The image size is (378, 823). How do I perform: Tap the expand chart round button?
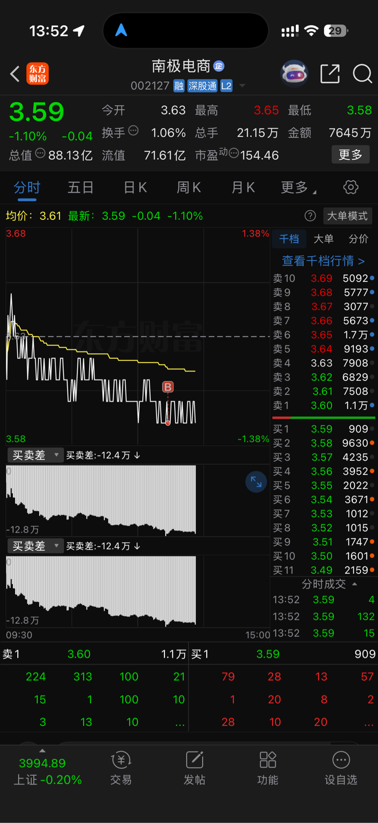click(256, 481)
